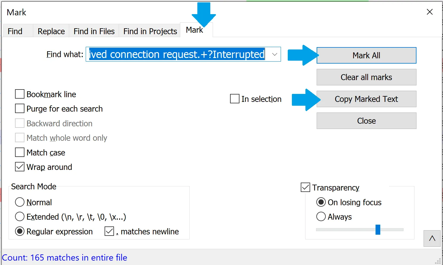Check the In selection box
Viewport: 443px width, 265px height.
235,99
